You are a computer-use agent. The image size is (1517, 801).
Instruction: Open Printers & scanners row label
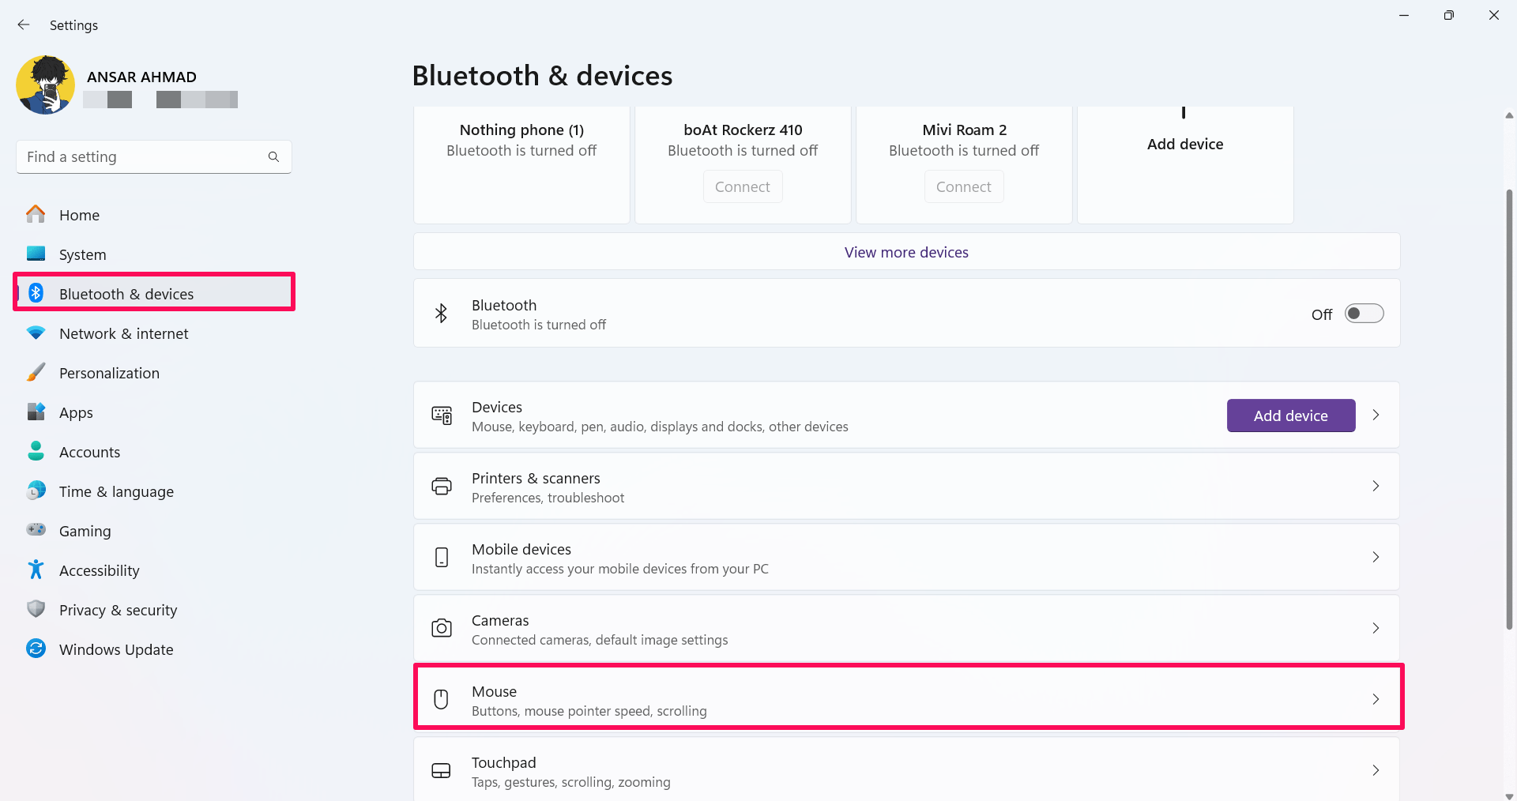tap(536, 478)
